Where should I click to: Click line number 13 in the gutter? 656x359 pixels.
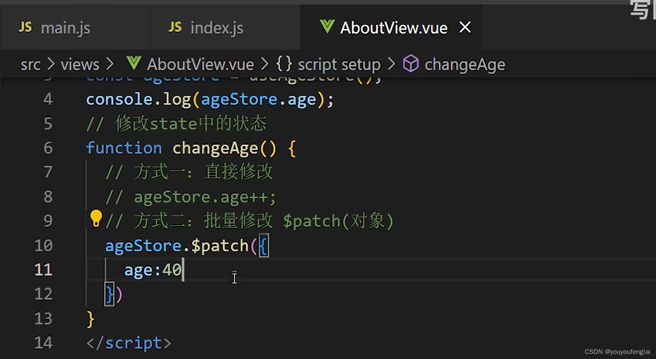(43, 318)
